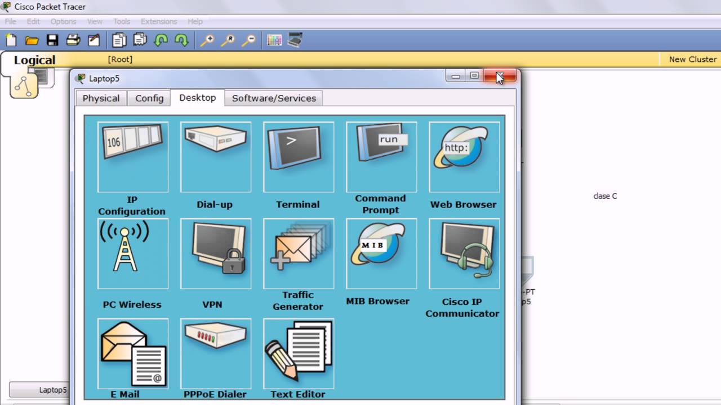This screenshot has width=721, height=405.
Task: Open the Edit menu
Action: [33, 21]
